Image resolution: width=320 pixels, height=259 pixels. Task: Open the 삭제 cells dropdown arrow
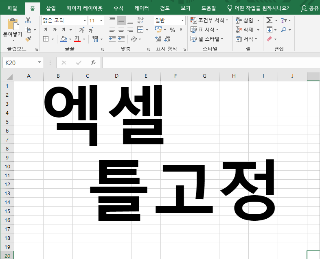point(259,30)
